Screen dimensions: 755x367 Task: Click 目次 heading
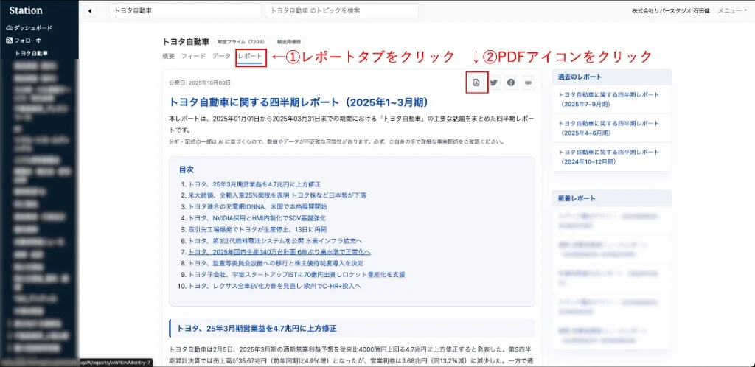(187, 169)
